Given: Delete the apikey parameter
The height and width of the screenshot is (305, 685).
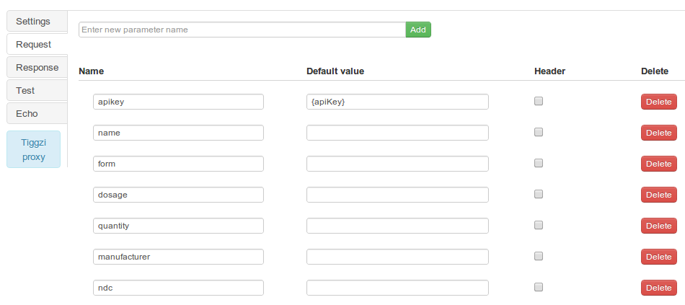Looking at the screenshot, I should click(658, 102).
